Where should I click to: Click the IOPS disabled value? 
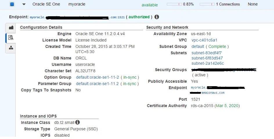pos(62,135)
